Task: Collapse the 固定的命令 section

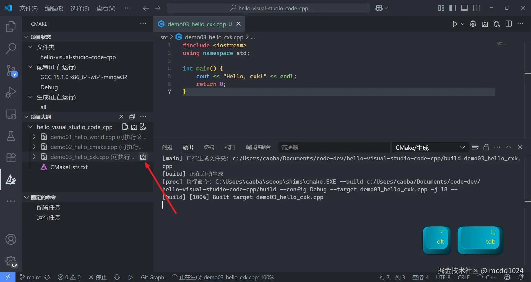Action: (27, 197)
